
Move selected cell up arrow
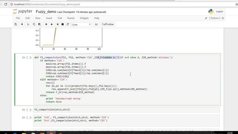pos(46,24)
